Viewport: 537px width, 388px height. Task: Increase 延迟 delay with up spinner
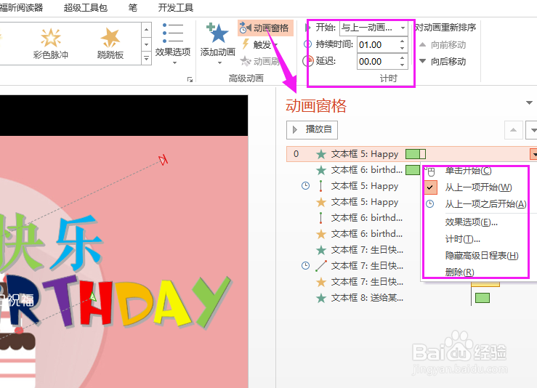(402, 58)
